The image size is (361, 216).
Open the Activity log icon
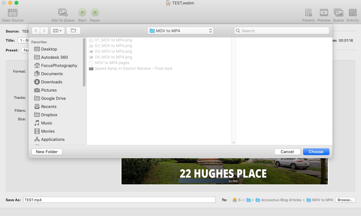pos(352,13)
